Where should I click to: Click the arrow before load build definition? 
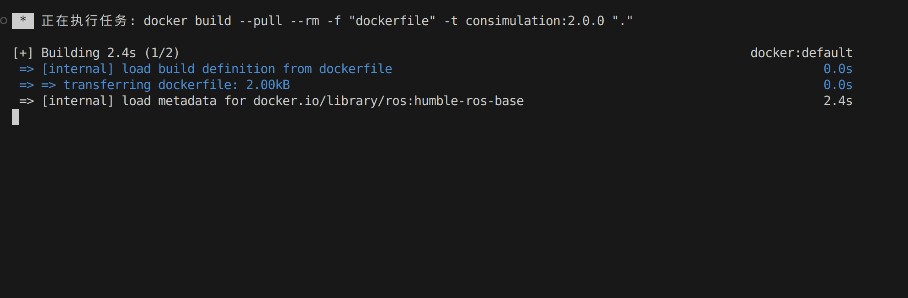[x=27, y=69]
